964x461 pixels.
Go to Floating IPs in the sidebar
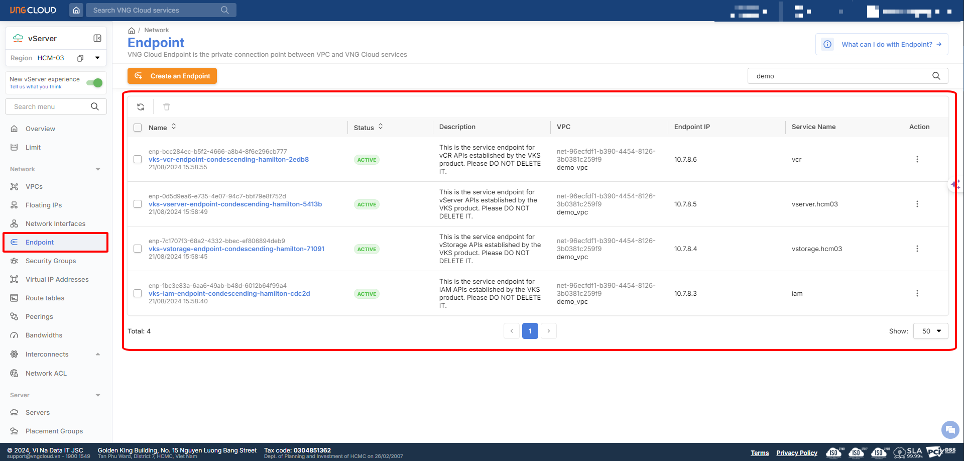tap(44, 205)
